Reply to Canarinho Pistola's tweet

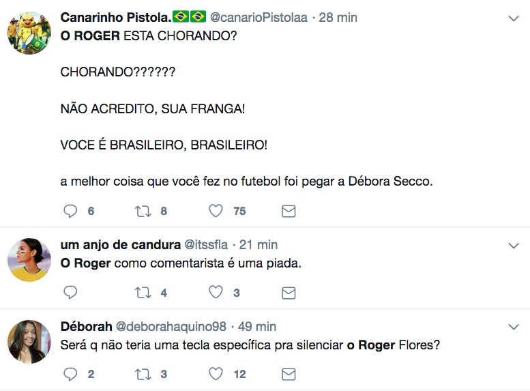[71, 211]
